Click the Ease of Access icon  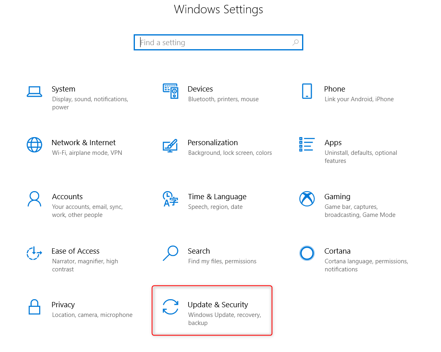coord(34,253)
